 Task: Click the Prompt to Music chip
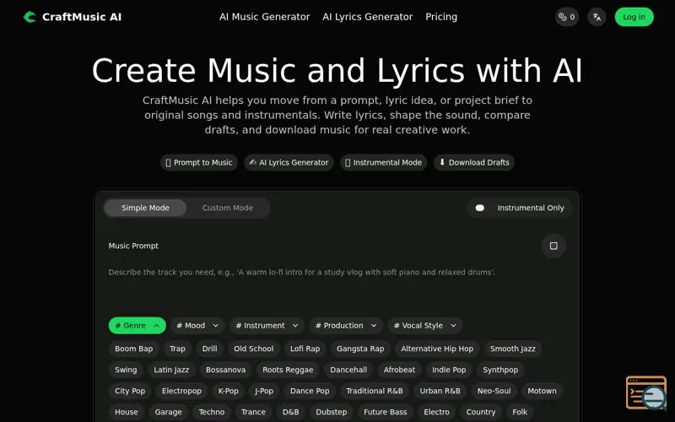tap(199, 162)
